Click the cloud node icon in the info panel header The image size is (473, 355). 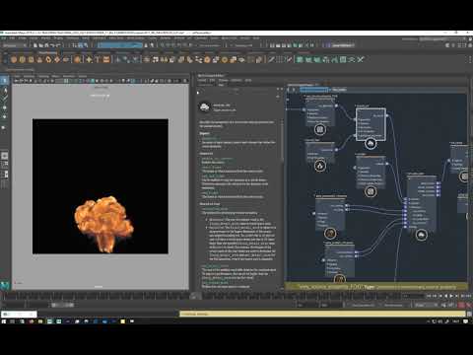205,107
